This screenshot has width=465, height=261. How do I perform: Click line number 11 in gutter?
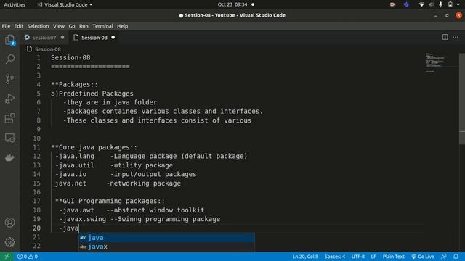(36, 147)
